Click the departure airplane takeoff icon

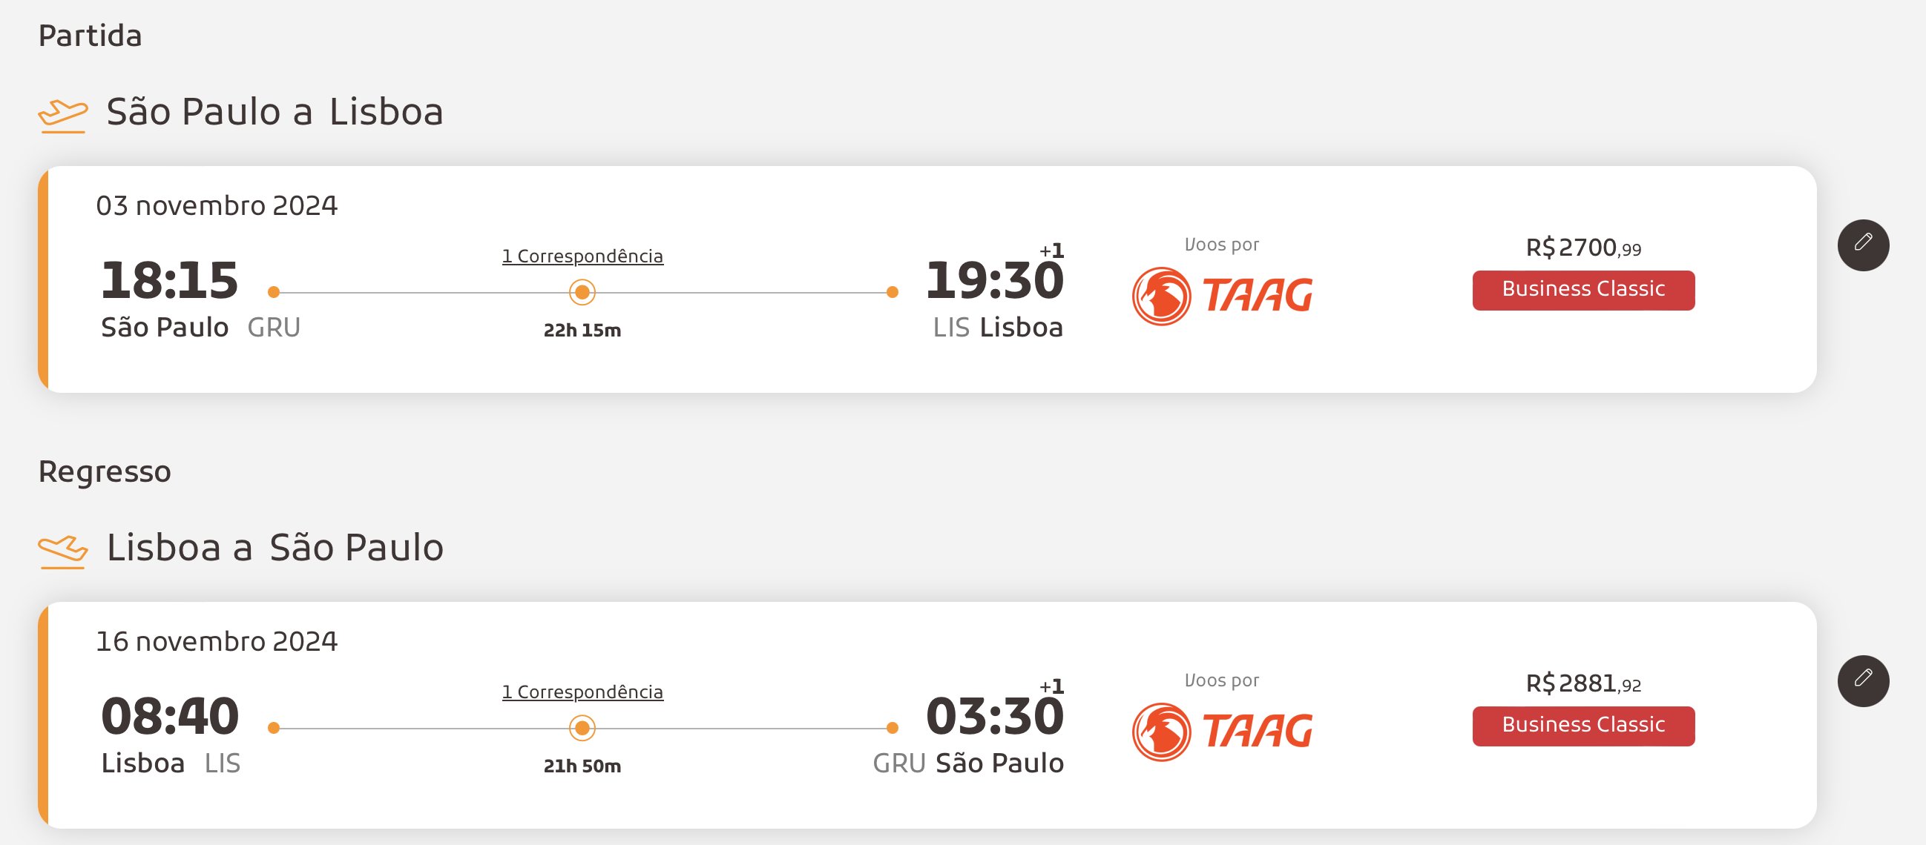coord(63,115)
